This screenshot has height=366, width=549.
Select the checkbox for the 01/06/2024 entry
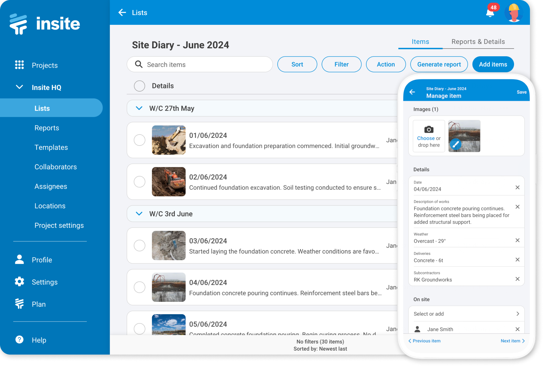tap(139, 140)
